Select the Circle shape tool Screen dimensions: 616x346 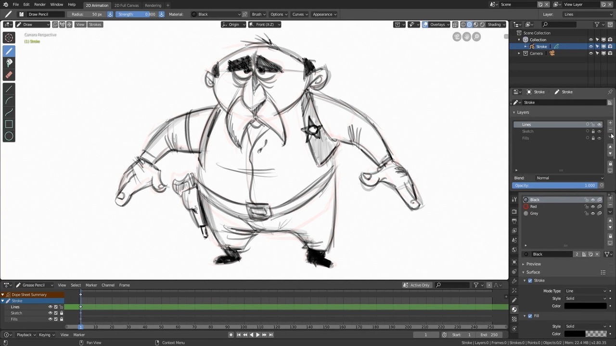point(9,136)
